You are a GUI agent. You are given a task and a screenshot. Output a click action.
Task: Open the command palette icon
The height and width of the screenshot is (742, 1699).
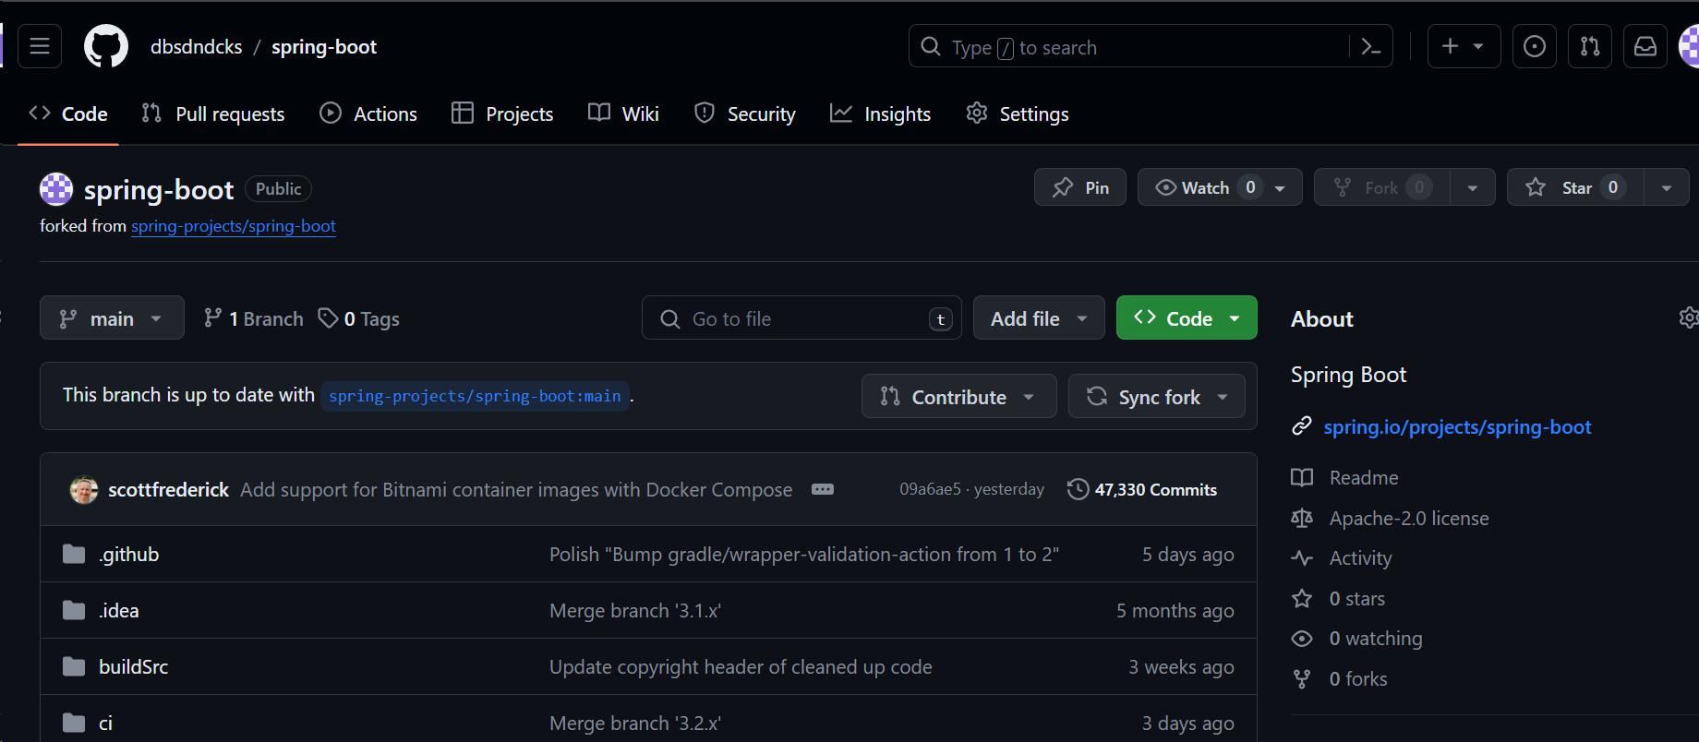coord(1371,46)
